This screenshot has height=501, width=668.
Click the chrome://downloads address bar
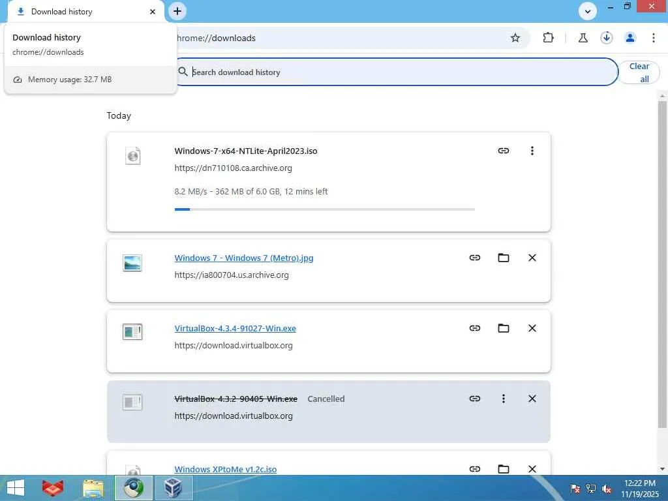pos(341,38)
